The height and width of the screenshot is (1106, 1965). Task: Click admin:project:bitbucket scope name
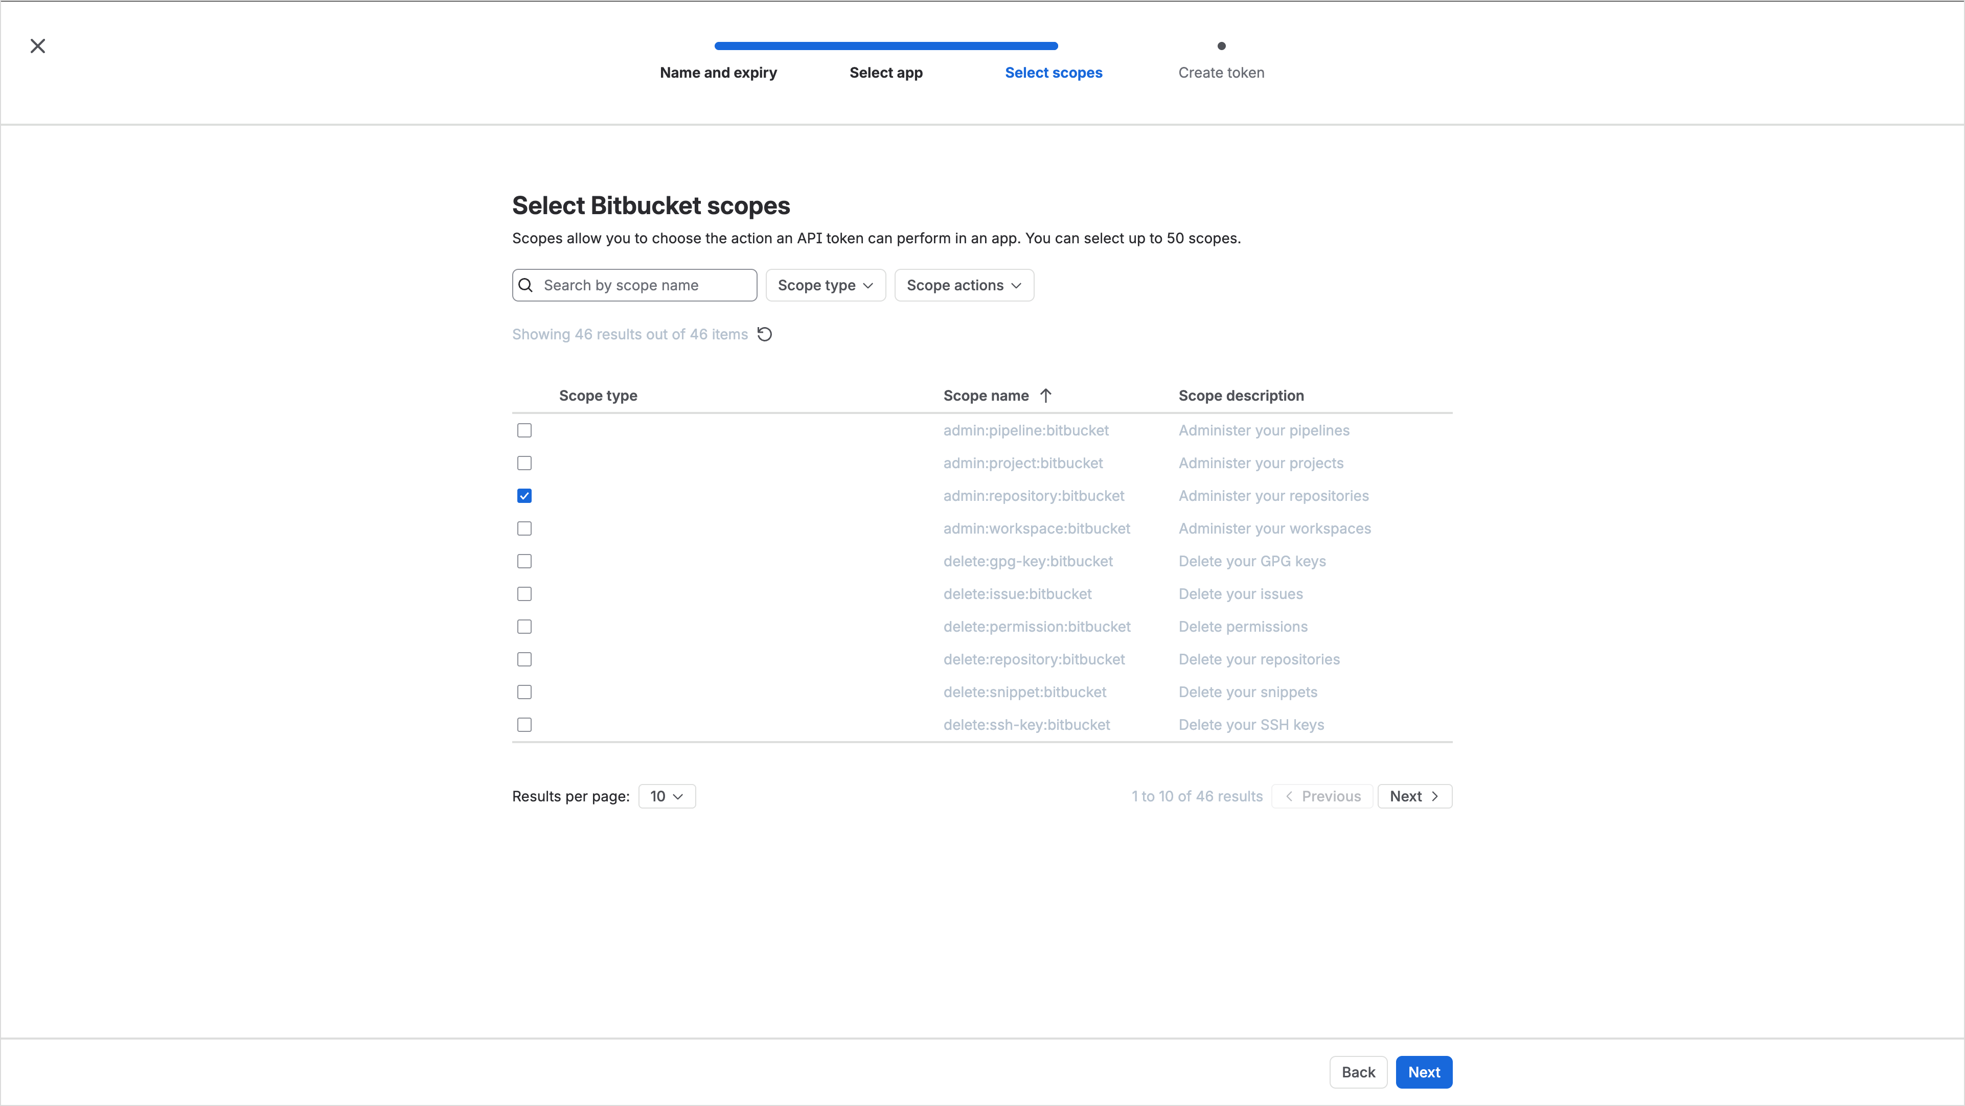[x=1023, y=463]
